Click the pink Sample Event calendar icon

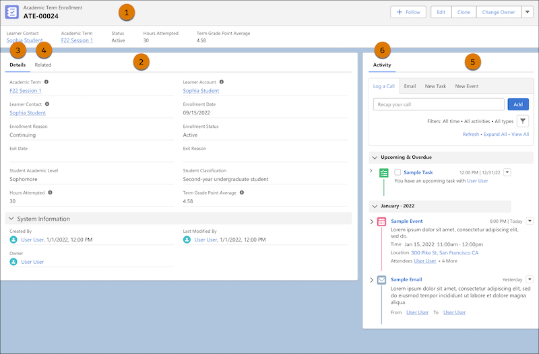pos(382,221)
